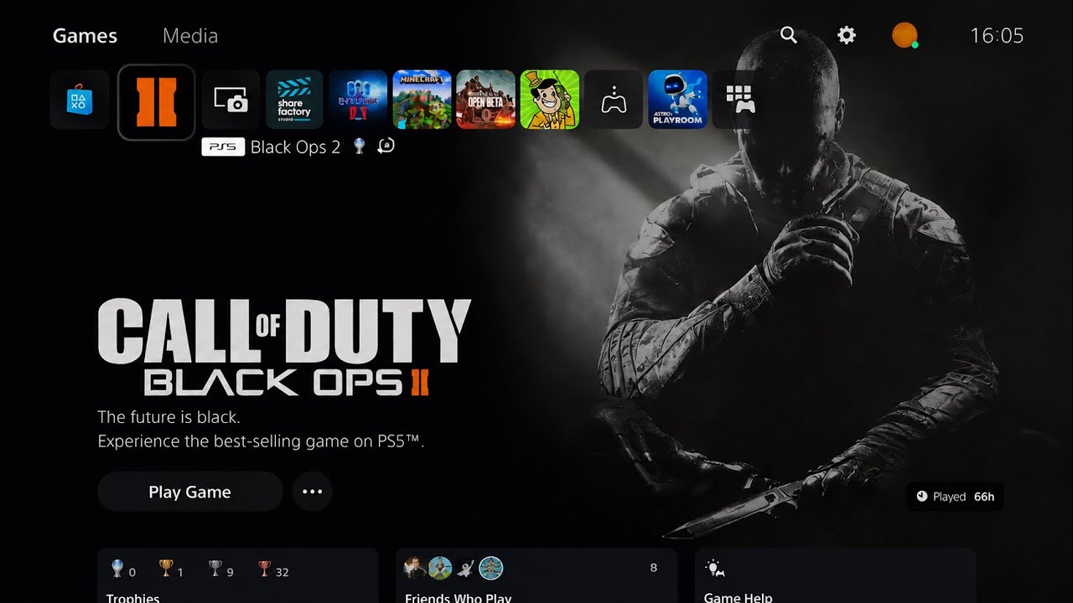This screenshot has height=603, width=1073.
Task: Click the platinum trophy count in Trophies card
Action: tap(123, 570)
